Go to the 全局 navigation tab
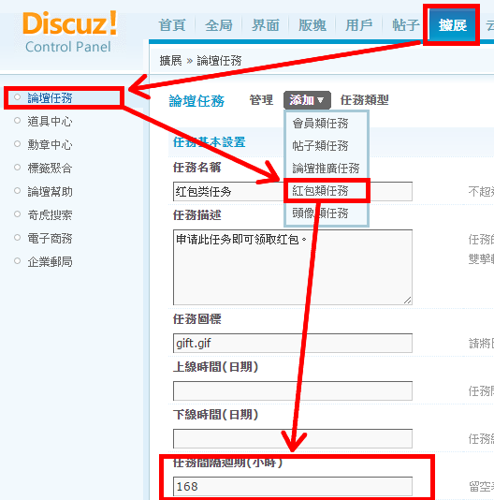This screenshot has width=494, height=500. point(219,25)
